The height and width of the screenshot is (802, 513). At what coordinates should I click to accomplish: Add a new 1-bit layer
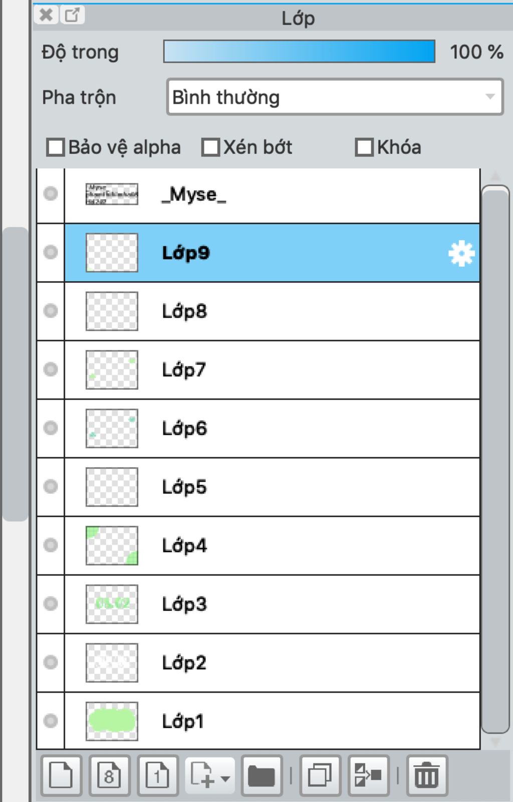(158, 775)
